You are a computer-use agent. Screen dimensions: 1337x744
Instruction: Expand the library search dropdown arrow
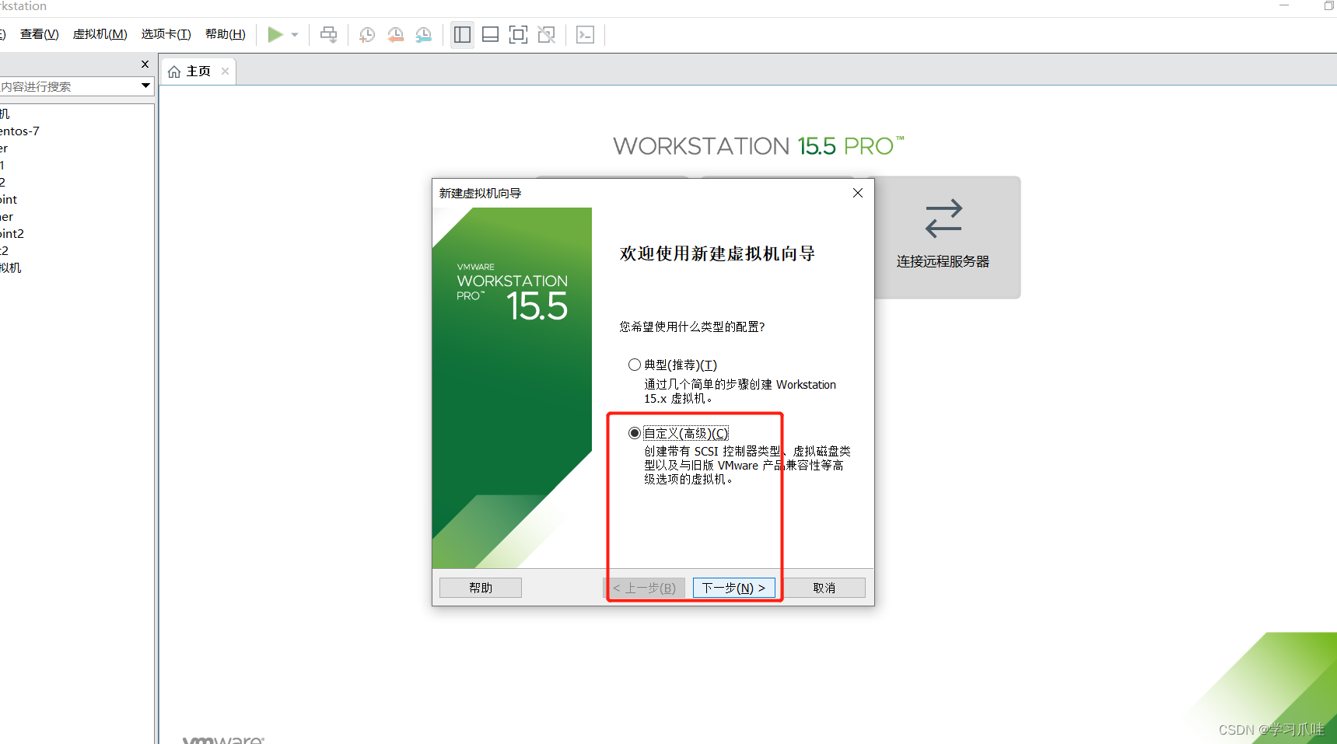click(x=145, y=86)
